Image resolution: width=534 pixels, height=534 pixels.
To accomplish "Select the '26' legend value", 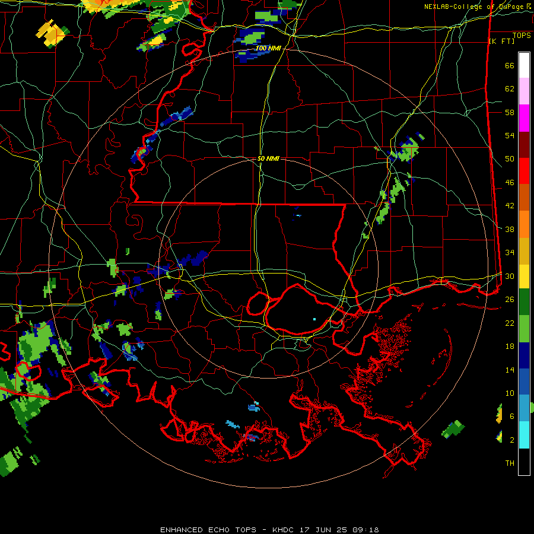I will click(510, 300).
